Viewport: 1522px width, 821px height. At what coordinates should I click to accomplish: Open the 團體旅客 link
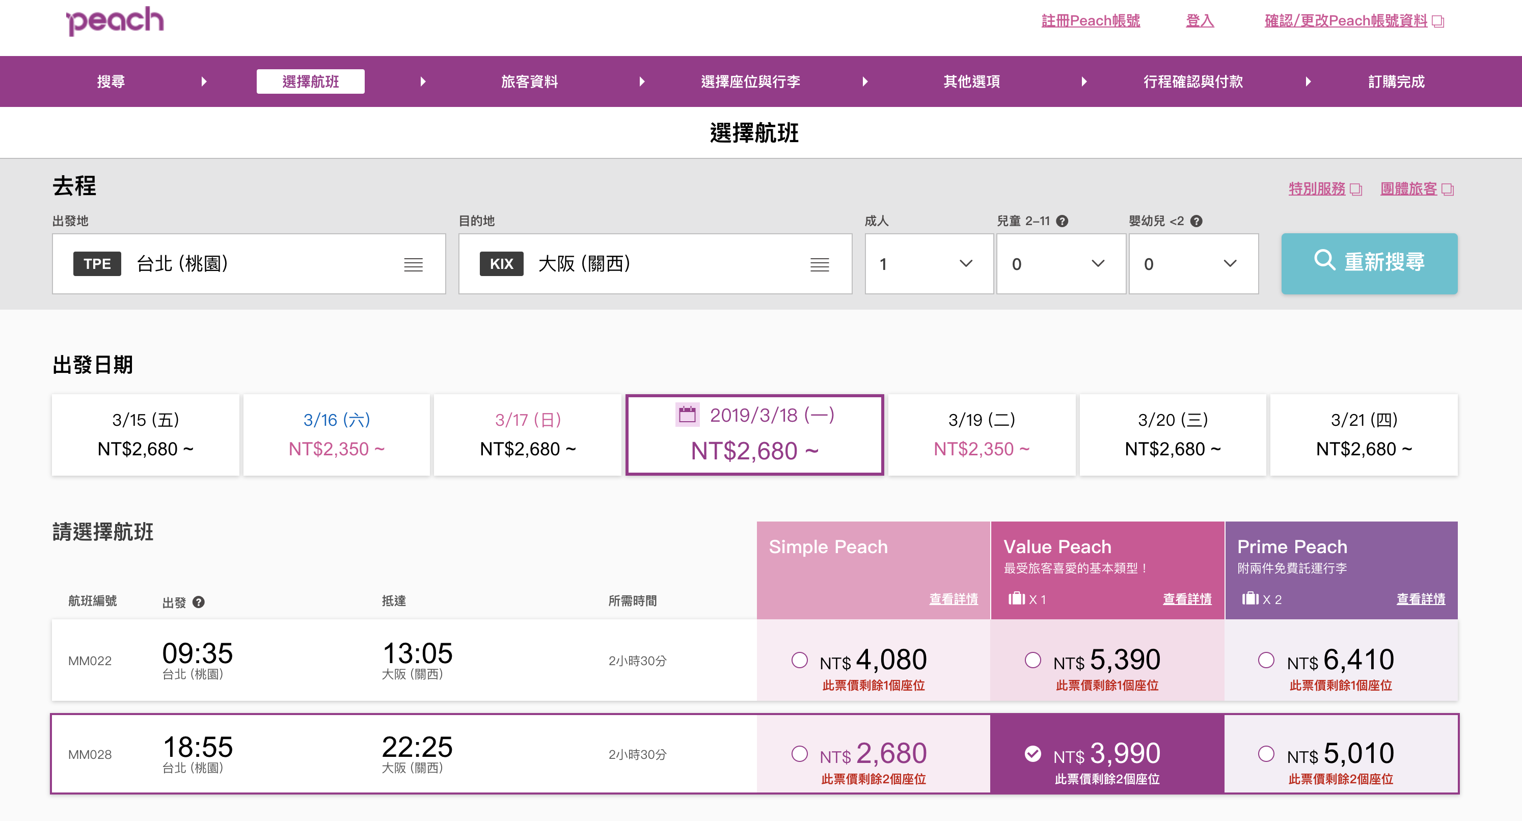[1408, 189]
